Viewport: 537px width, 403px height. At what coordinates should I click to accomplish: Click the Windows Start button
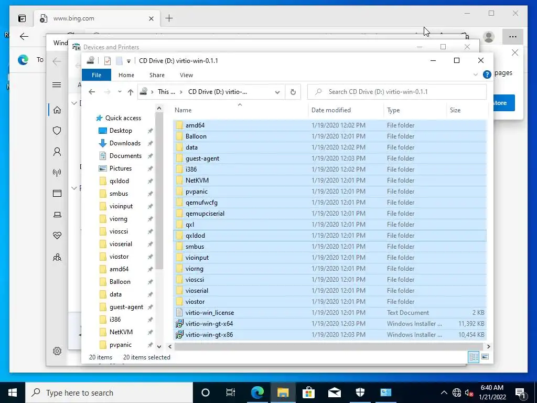pyautogui.click(x=13, y=393)
